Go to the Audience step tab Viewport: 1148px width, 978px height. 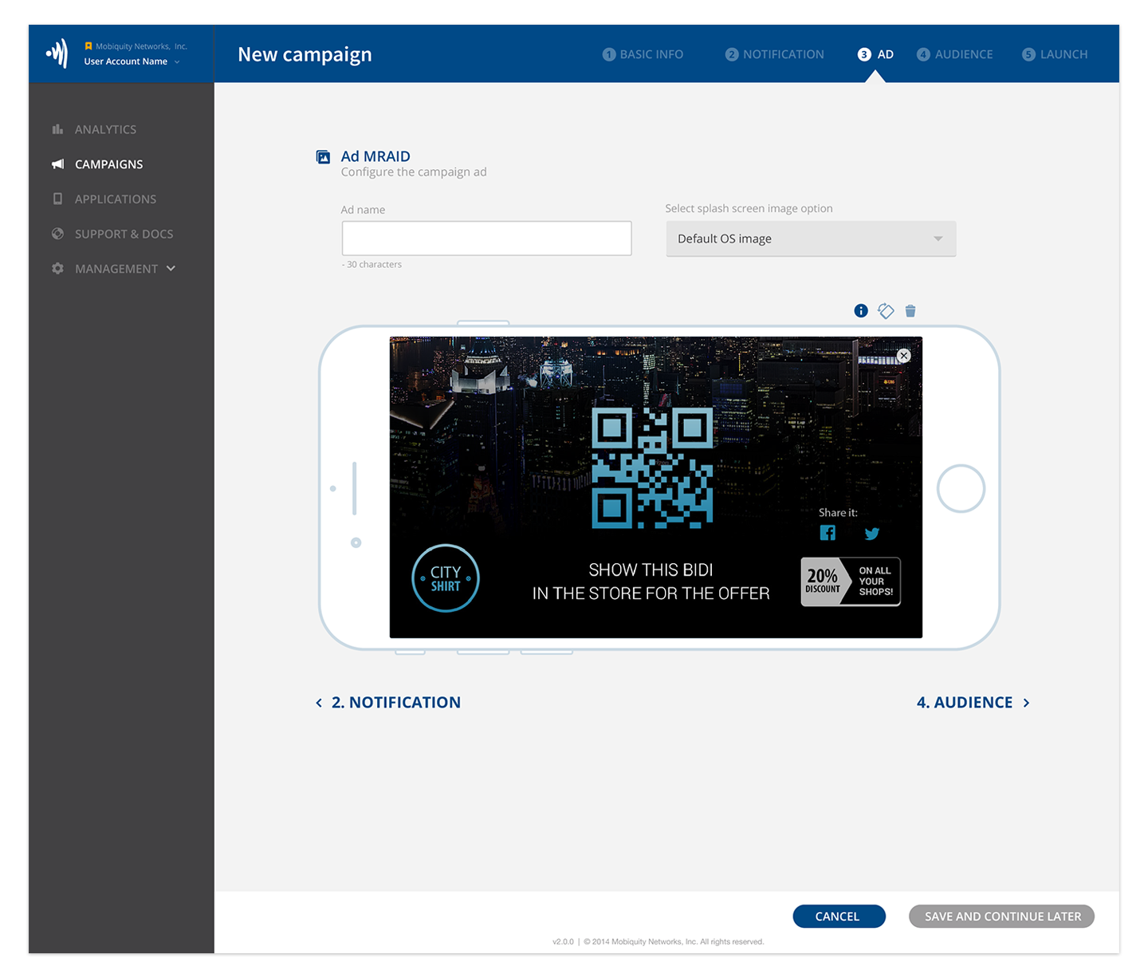(x=955, y=54)
